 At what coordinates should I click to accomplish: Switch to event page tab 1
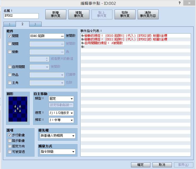tap(10, 24)
